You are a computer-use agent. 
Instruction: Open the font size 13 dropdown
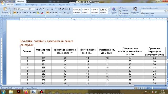tap(35, 9)
